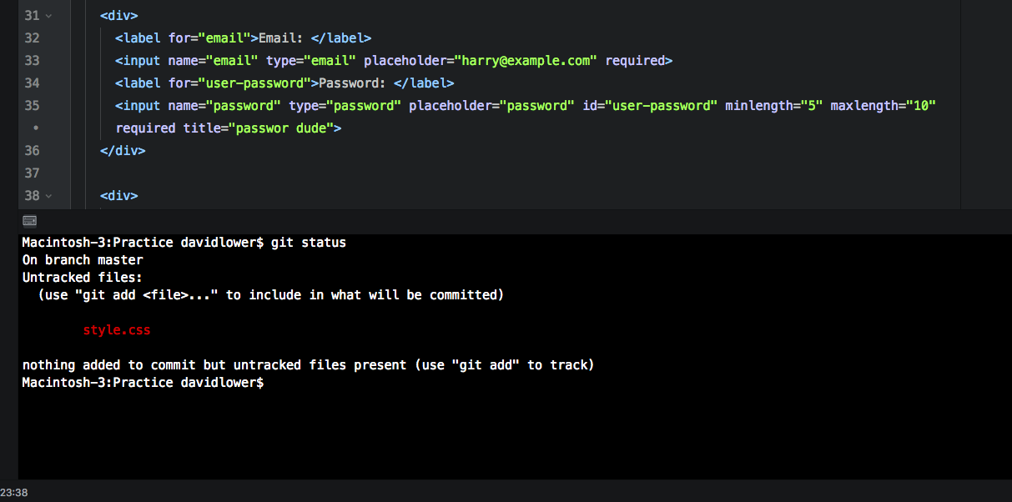Click the maxlength="10" attribute

click(x=884, y=106)
